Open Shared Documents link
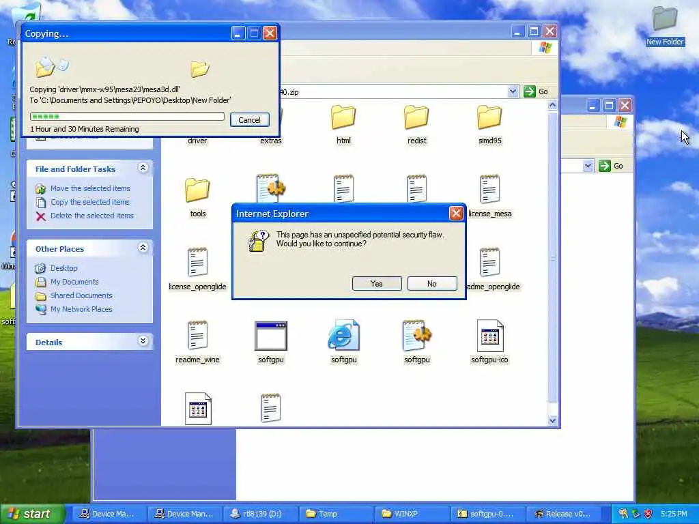The image size is (699, 524). click(x=81, y=295)
